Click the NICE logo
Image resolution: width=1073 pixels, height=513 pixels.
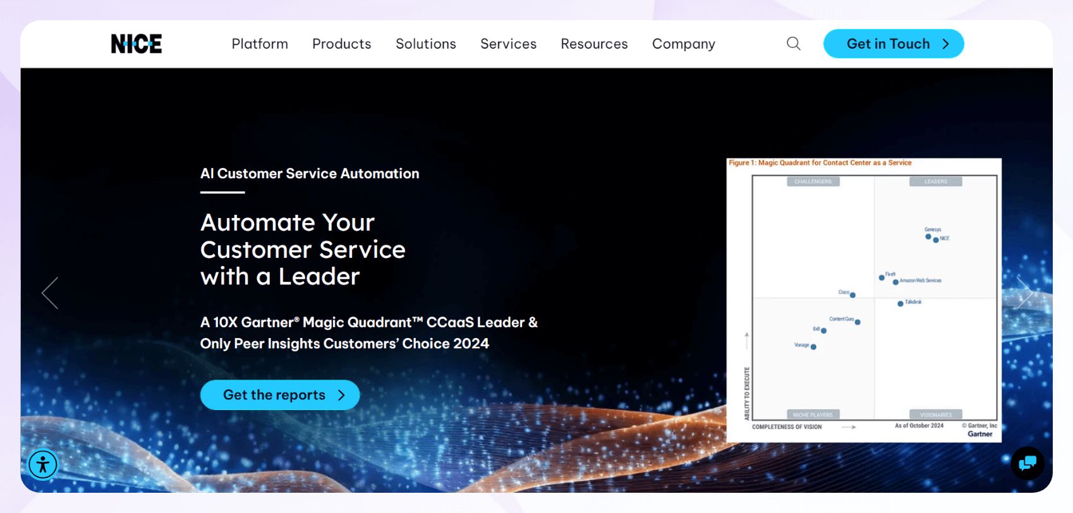coord(136,44)
